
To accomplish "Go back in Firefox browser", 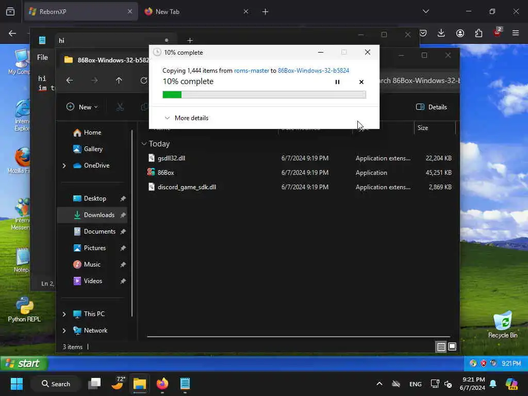I will point(12,33).
